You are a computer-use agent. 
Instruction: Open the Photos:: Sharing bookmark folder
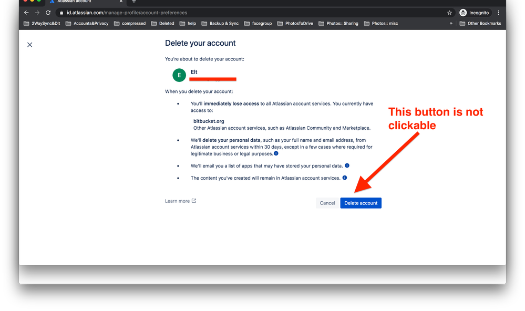(x=338, y=24)
